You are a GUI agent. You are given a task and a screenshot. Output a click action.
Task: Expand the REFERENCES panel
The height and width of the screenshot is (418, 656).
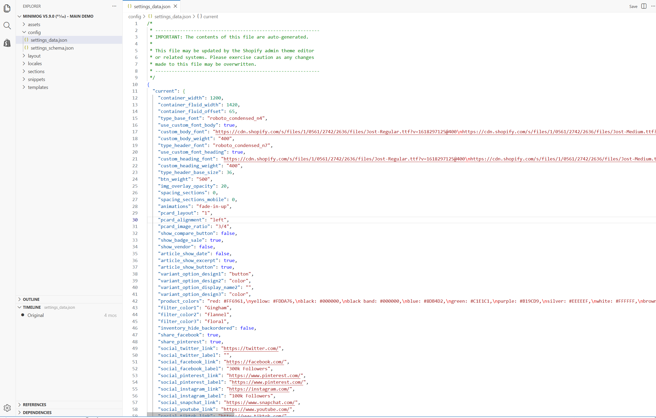pos(34,405)
